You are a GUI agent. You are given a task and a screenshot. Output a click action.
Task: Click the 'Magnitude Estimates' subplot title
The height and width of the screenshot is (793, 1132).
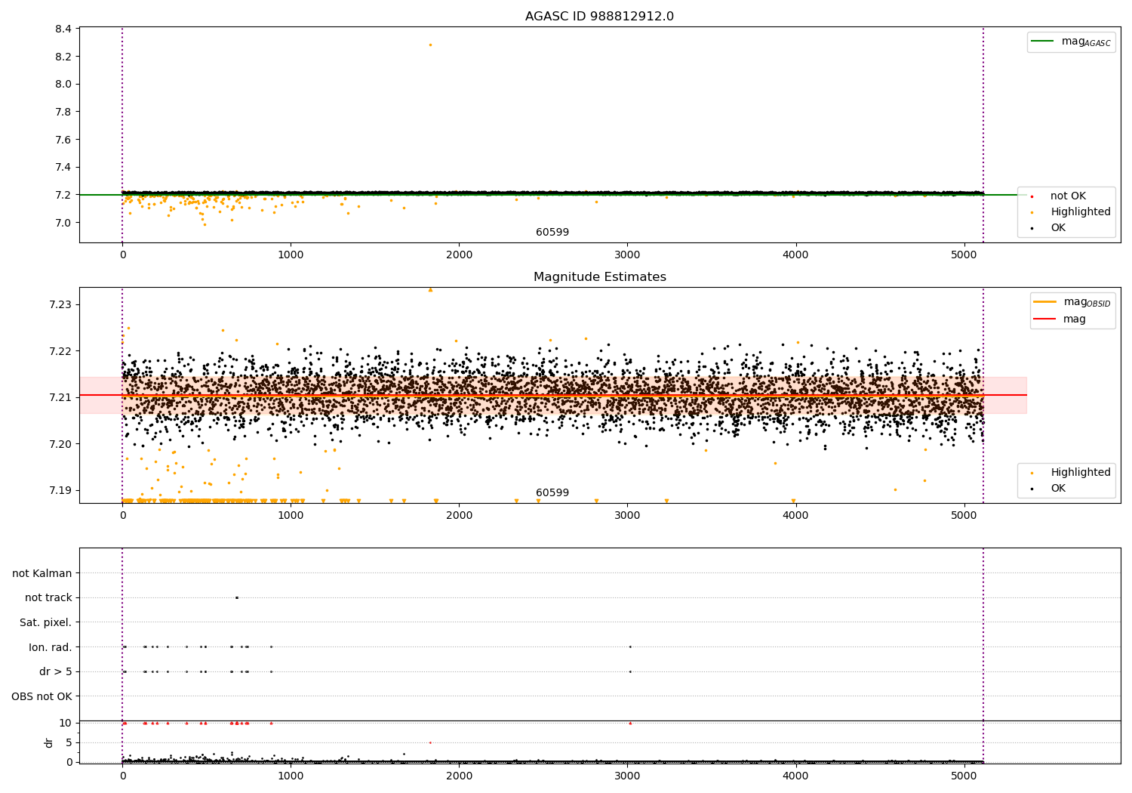click(599, 277)
